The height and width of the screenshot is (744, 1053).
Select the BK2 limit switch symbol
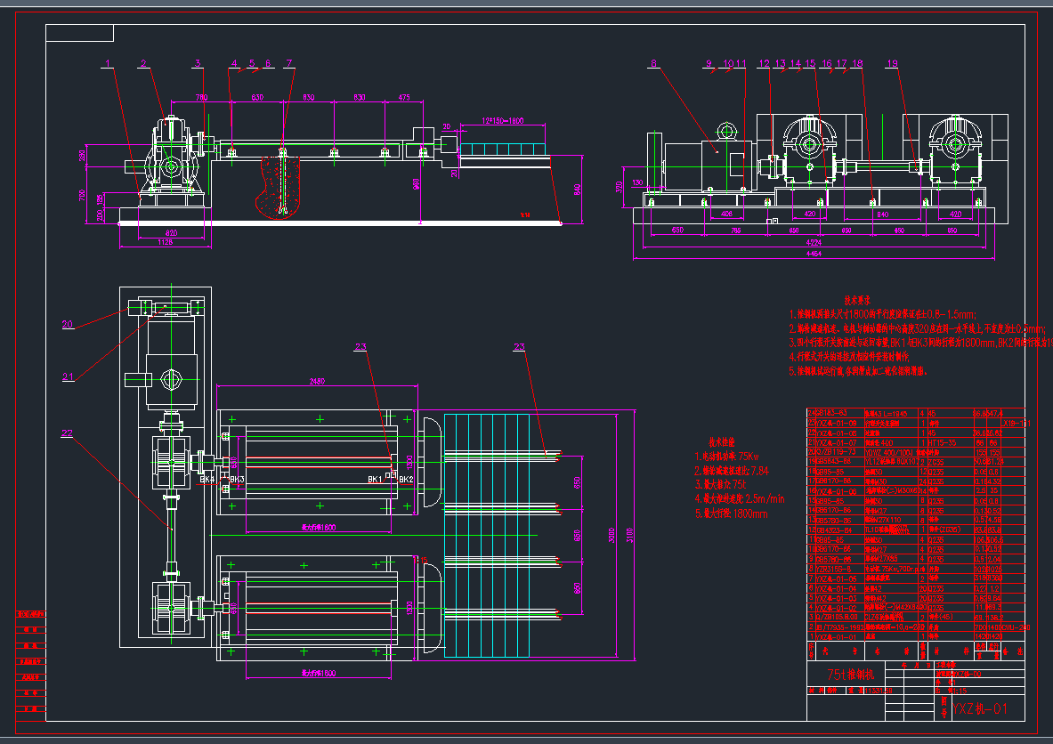(x=406, y=480)
